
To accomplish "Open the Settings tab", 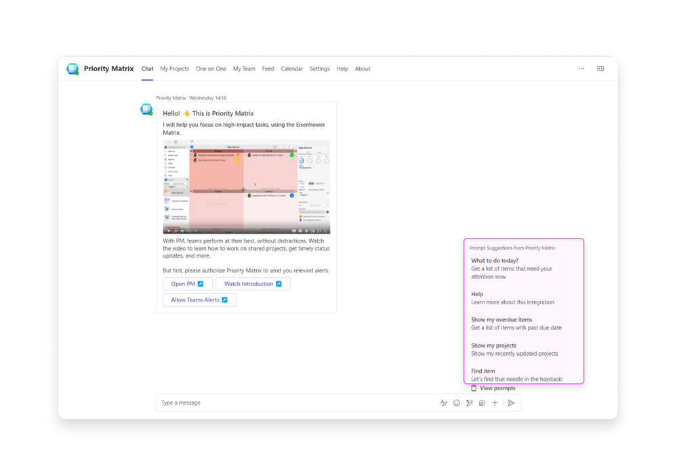I will [319, 68].
